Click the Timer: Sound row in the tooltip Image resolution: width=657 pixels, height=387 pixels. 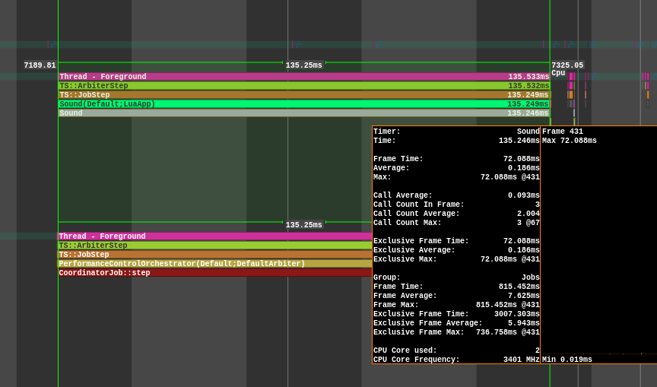point(456,132)
